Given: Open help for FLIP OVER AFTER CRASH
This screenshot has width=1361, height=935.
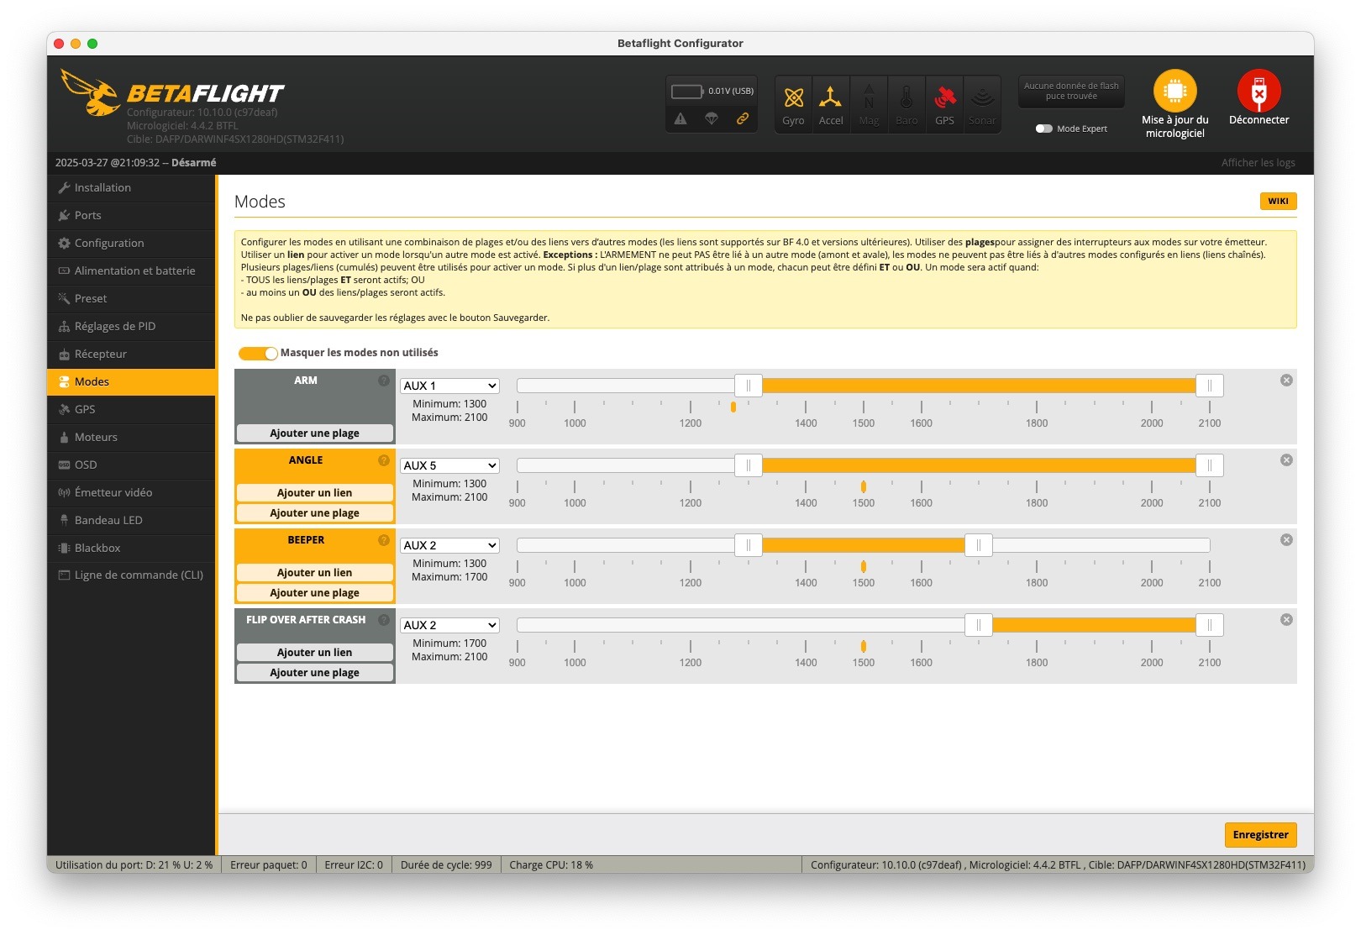Looking at the screenshot, I should [x=384, y=620].
